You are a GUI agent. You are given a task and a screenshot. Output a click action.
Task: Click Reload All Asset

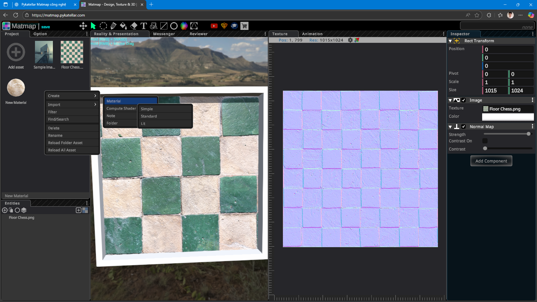[x=72, y=150]
